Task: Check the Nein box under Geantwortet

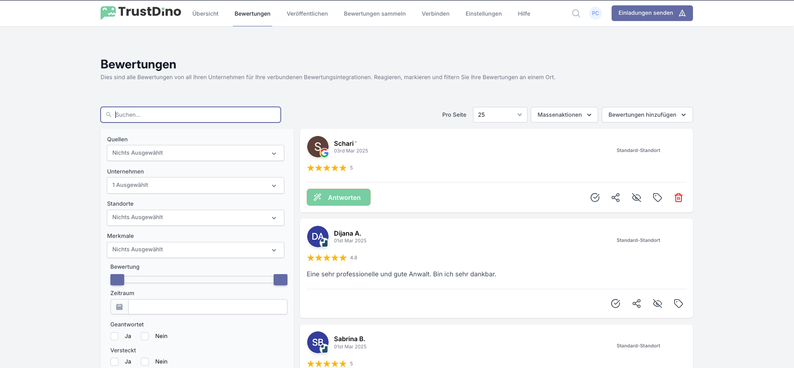Action: [145, 336]
